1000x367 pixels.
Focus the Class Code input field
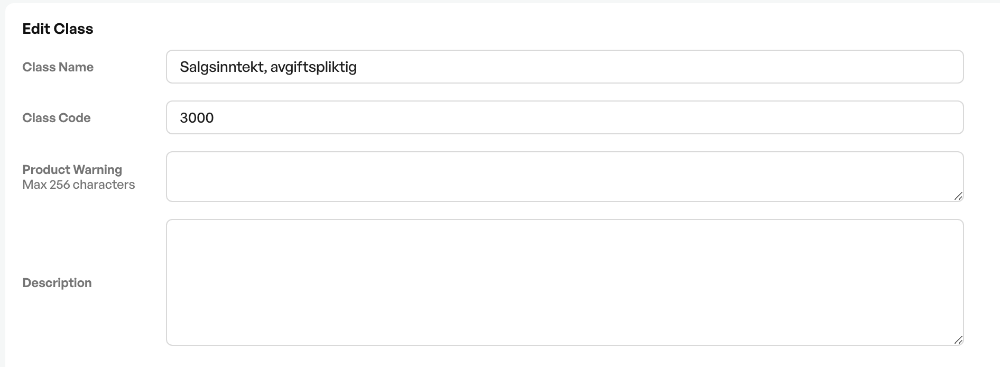[x=564, y=117]
